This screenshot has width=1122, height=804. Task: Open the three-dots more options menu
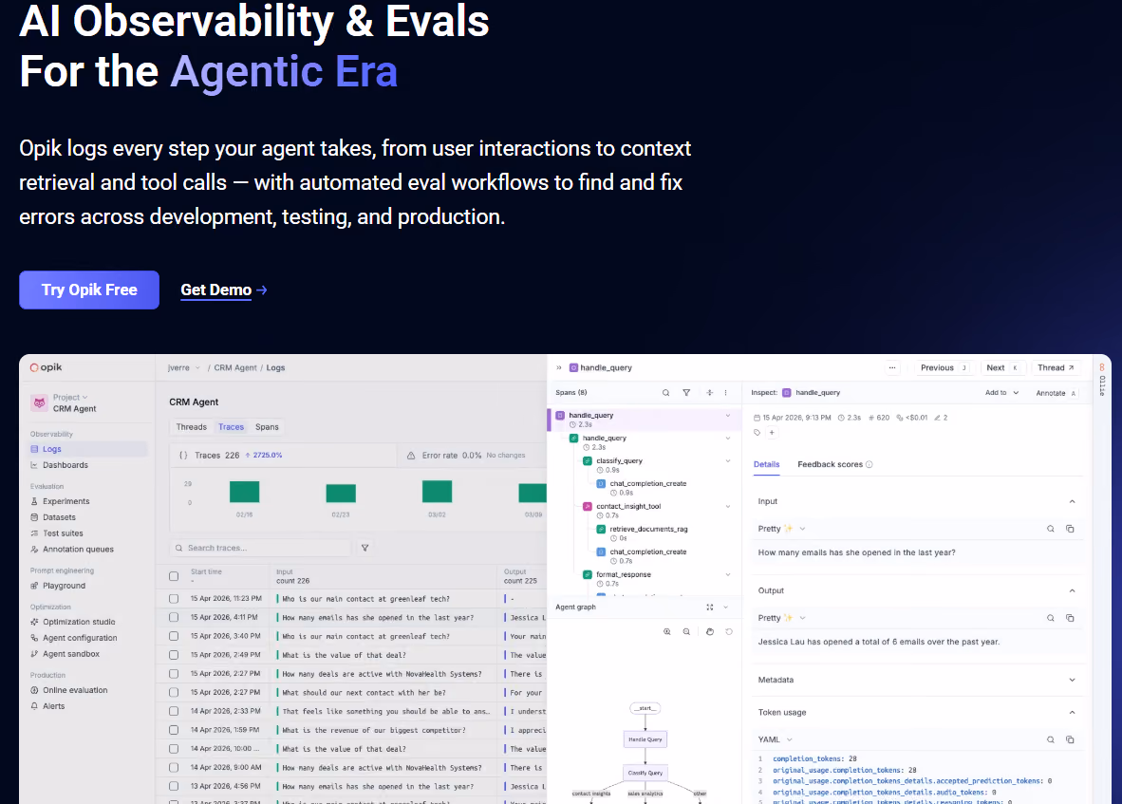pos(892,367)
